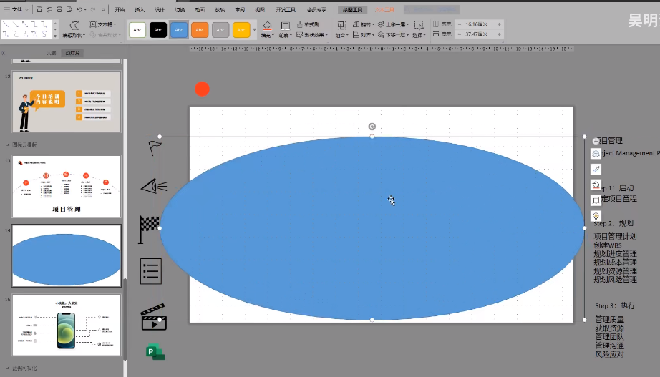The width and height of the screenshot is (660, 377).
Task: Click the orange circle above the slide
Action: (x=202, y=89)
